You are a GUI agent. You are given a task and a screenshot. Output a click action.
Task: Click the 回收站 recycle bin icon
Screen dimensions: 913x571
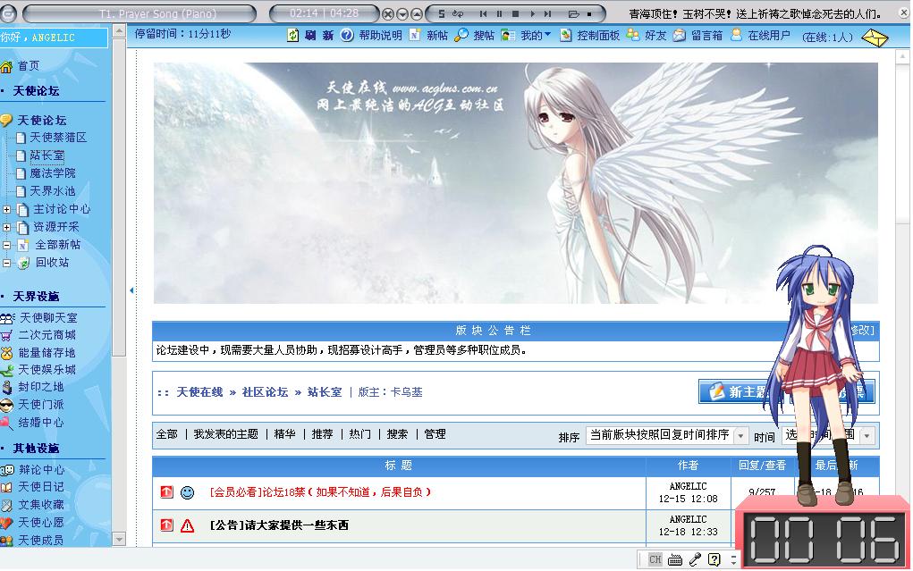click(23, 263)
